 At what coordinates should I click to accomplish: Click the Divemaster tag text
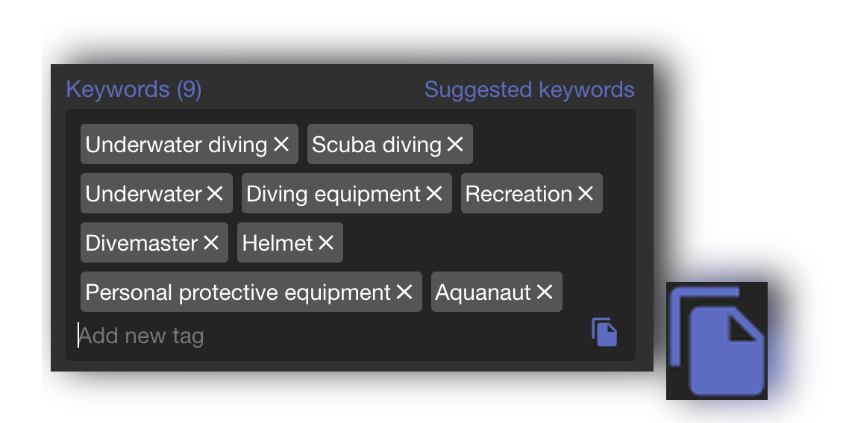(x=142, y=243)
